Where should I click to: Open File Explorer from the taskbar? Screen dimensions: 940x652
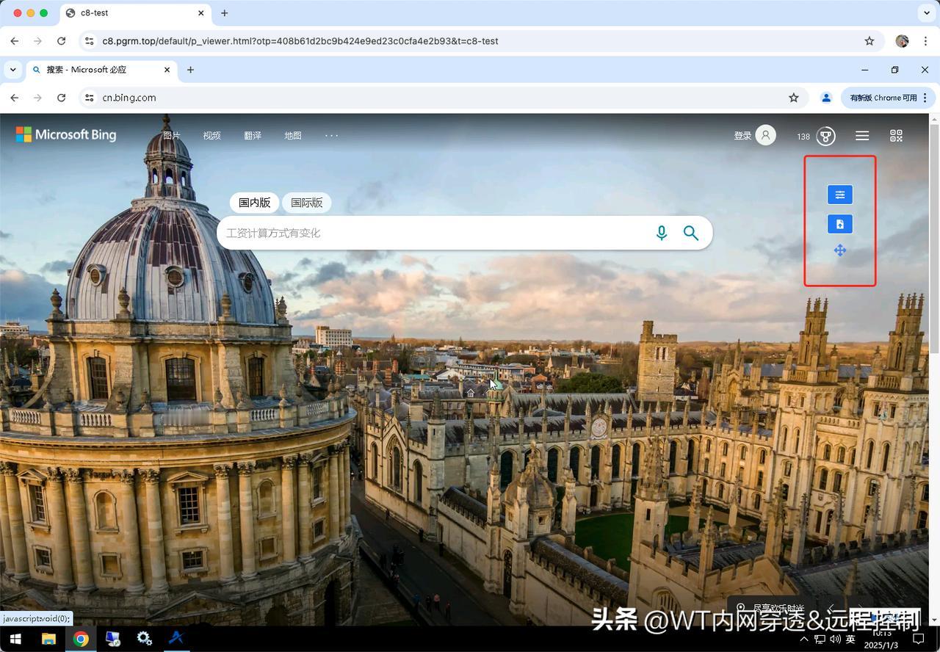[48, 639]
